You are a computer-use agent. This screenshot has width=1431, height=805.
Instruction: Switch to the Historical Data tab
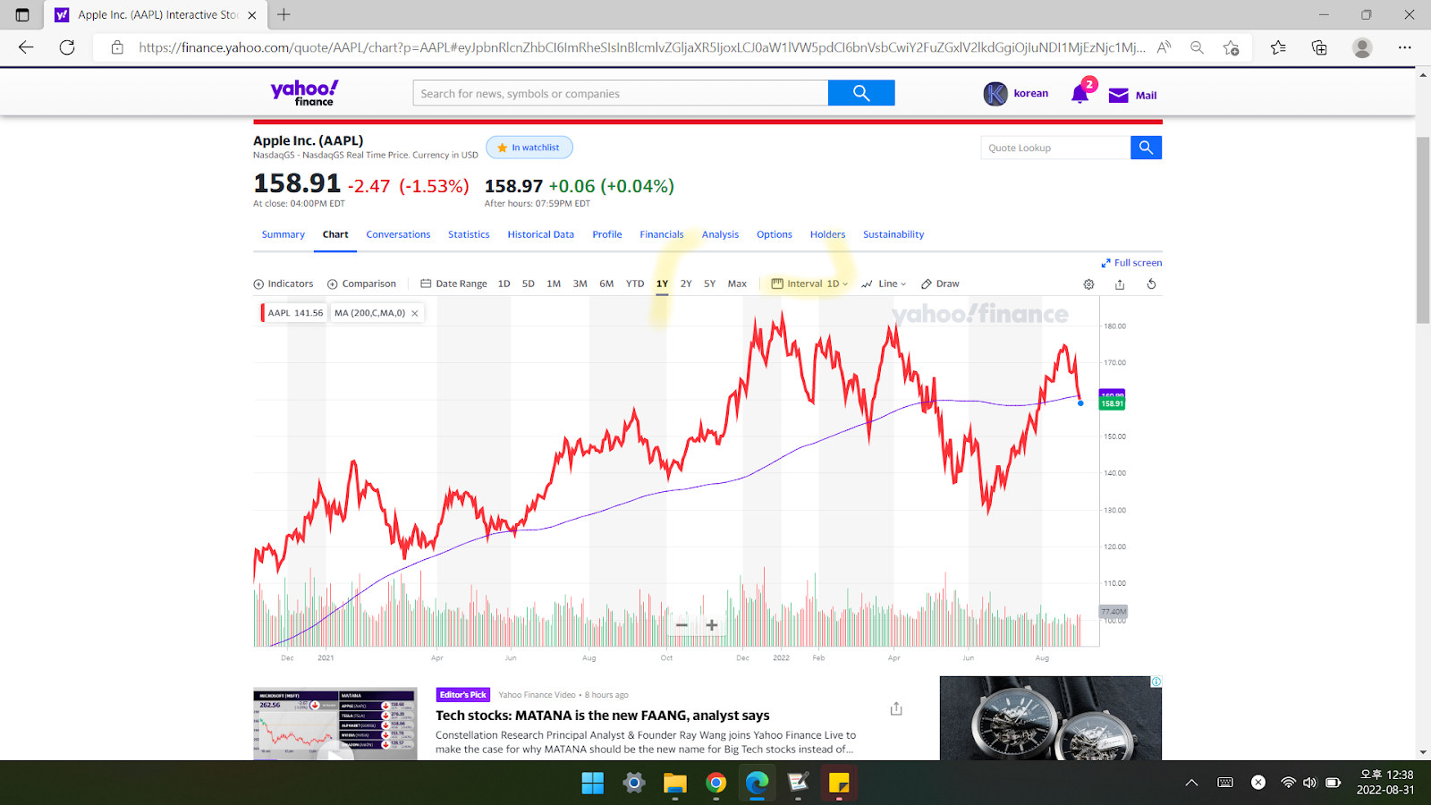541,234
